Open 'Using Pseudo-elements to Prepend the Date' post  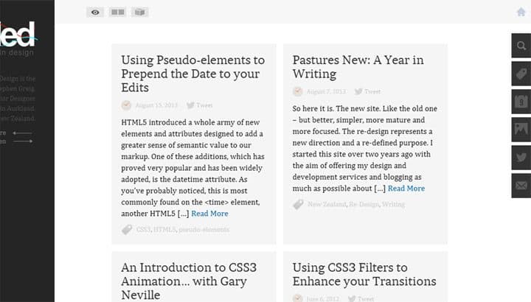pos(192,74)
